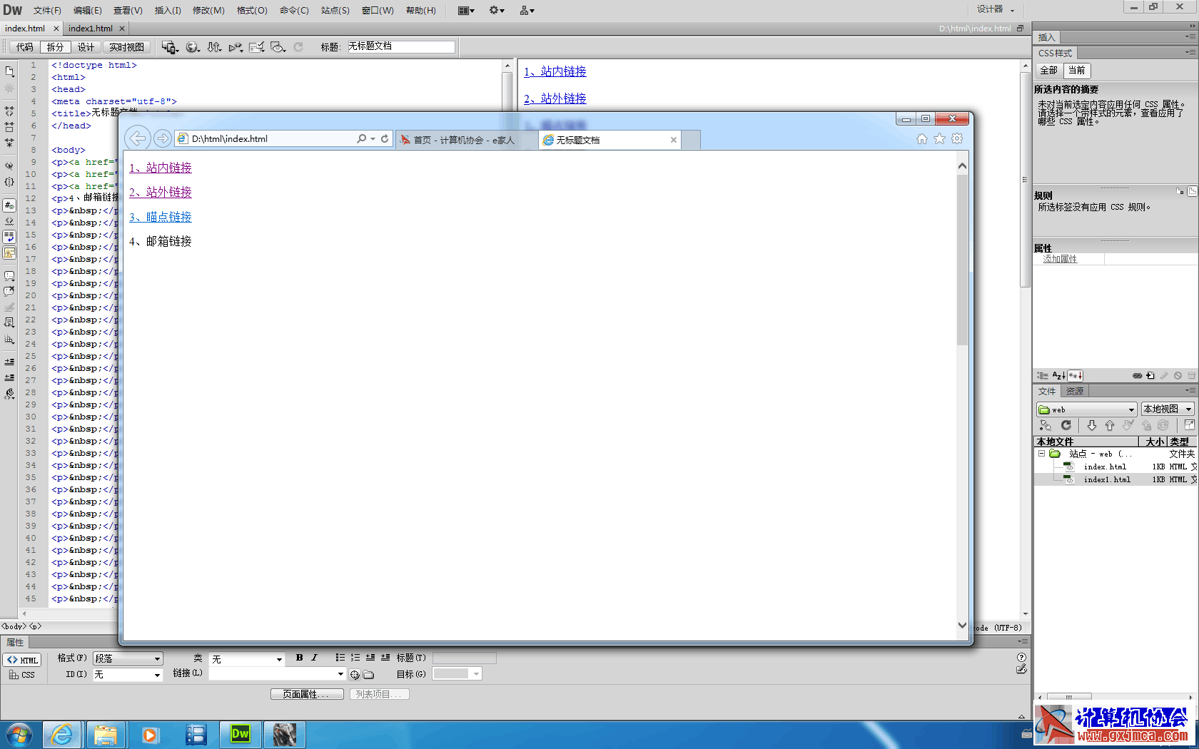Click the attach style sheet chain icon
Image resolution: width=1199 pixels, height=749 pixels.
[1138, 375]
